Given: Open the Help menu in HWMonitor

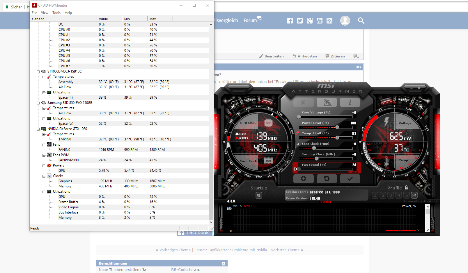Looking at the screenshot, I should click(x=68, y=13).
